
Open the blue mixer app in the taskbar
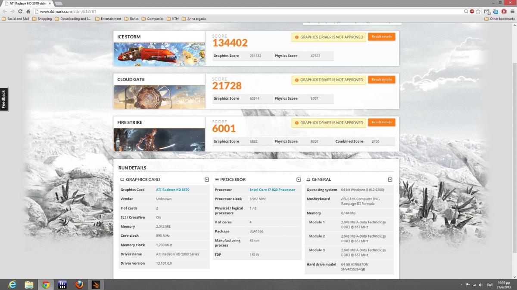click(x=62, y=284)
